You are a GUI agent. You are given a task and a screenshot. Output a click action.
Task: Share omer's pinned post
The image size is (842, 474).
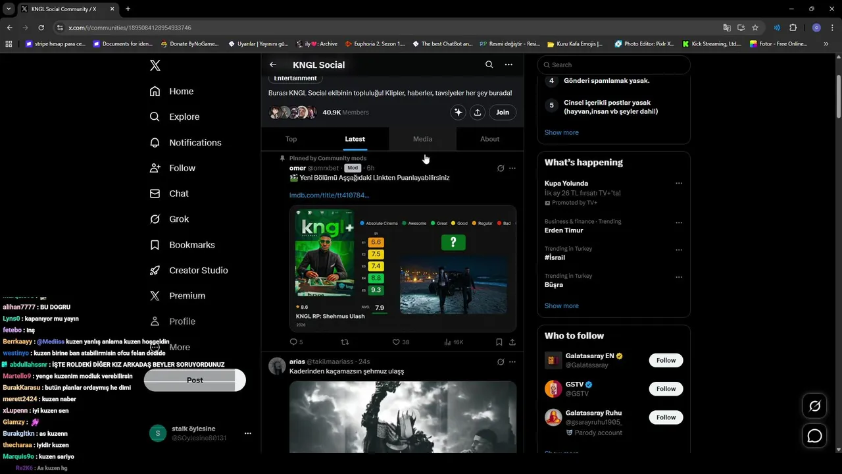512,342
